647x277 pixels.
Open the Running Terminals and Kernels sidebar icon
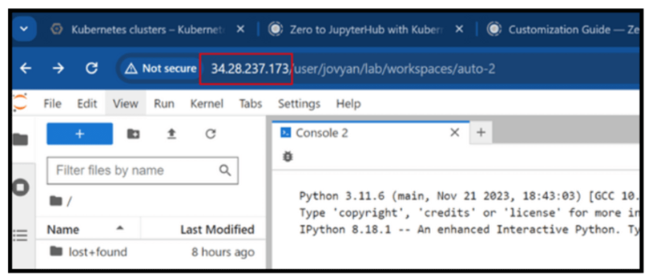(20, 187)
